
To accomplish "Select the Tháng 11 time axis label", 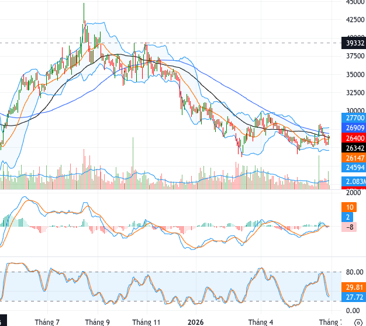I will click(146, 322).
